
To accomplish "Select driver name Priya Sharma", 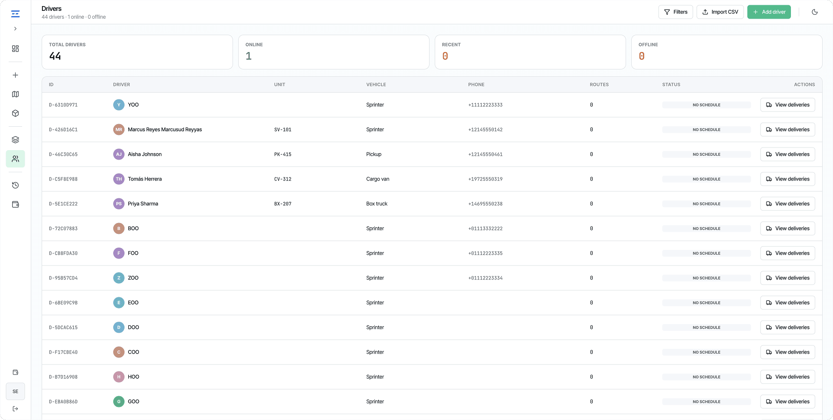I will pos(143,204).
